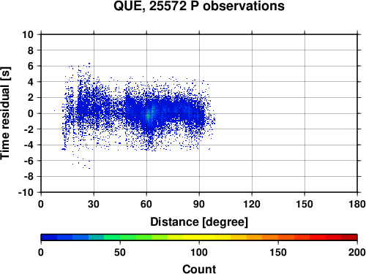Click the y-axis tick label -4

[29, 145]
